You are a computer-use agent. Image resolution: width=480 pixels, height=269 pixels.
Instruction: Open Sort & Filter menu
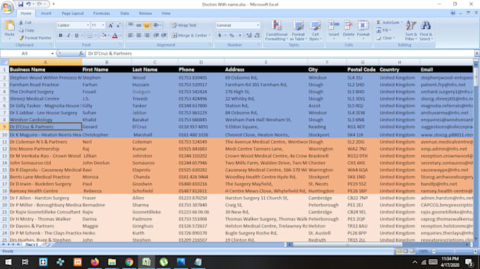(411, 30)
